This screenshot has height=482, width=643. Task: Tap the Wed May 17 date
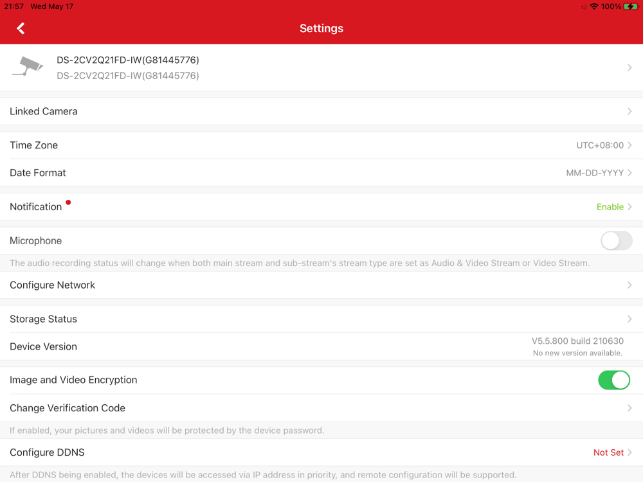51,6
